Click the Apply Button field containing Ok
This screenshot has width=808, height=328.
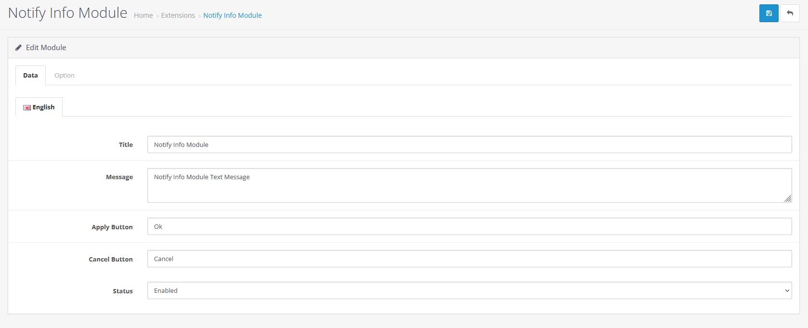pos(469,226)
